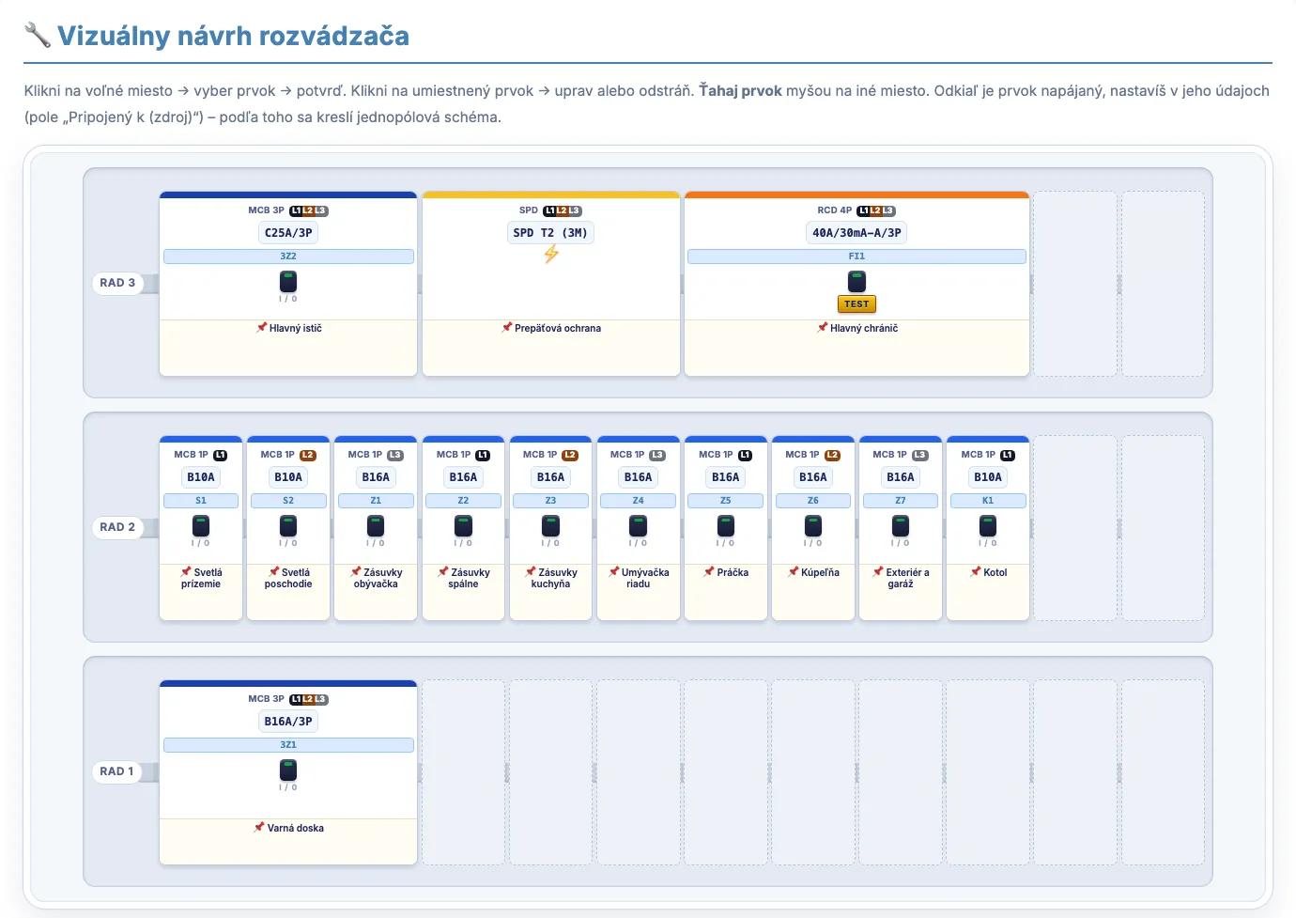The image size is (1296, 918).
Task: Click the free slot right of Kotol breaker
Action: (1075, 528)
